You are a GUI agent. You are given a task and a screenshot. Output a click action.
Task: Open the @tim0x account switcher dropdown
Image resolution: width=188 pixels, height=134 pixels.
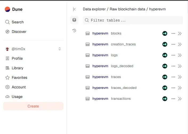pyautogui.click(x=60, y=49)
